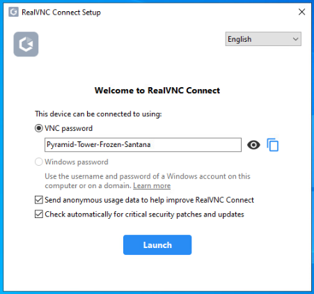Image resolution: width=314 pixels, height=294 pixels.
Task: Click the Welcome to RealVNC Connect heading
Action: 157,91
